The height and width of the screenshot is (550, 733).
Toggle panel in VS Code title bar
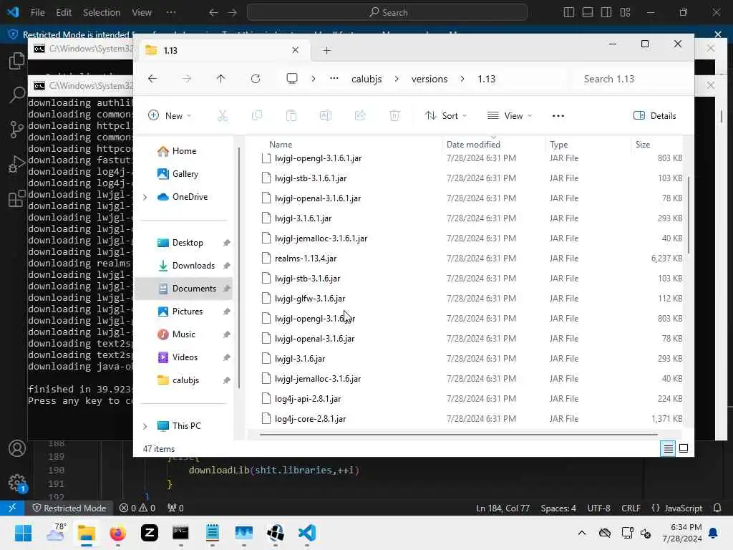click(x=588, y=12)
